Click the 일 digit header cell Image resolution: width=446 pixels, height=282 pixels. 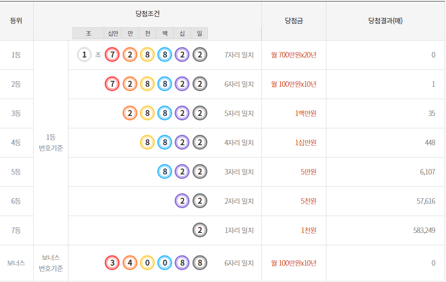pos(199,33)
